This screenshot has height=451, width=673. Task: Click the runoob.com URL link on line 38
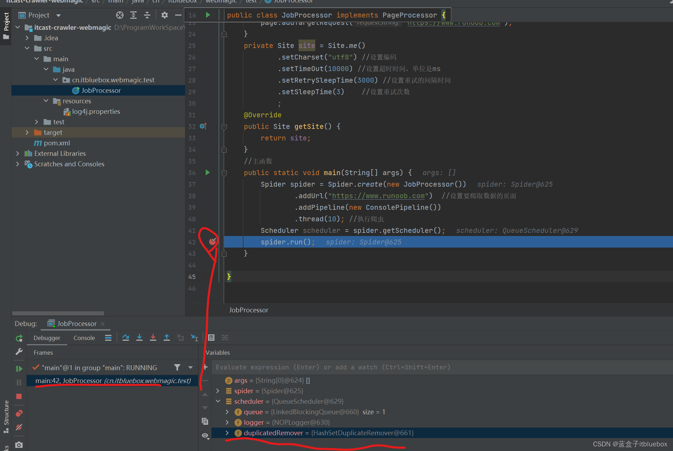[x=378, y=196]
